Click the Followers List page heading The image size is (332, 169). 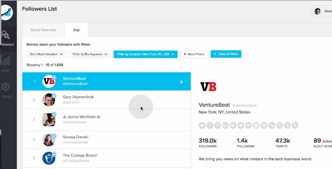(39, 9)
